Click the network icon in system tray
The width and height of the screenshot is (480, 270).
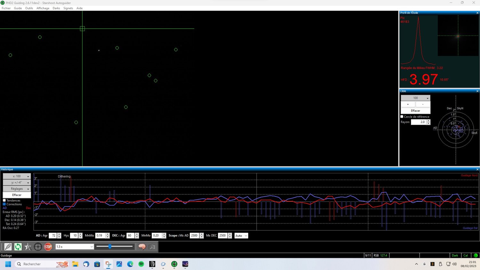448,264
